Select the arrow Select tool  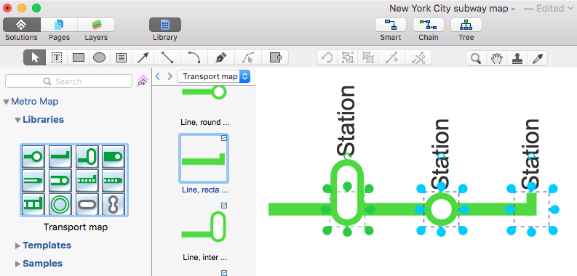(35, 57)
